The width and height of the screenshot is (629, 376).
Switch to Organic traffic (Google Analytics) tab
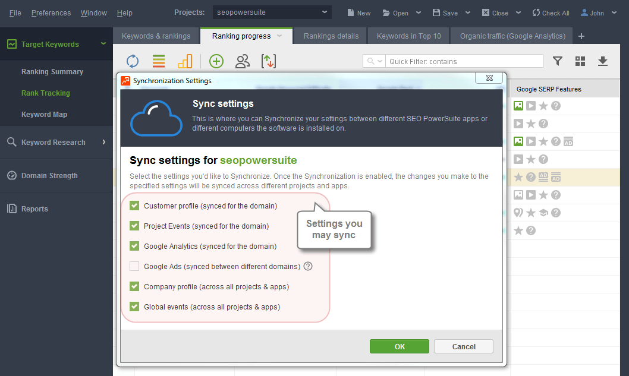pyautogui.click(x=512, y=36)
